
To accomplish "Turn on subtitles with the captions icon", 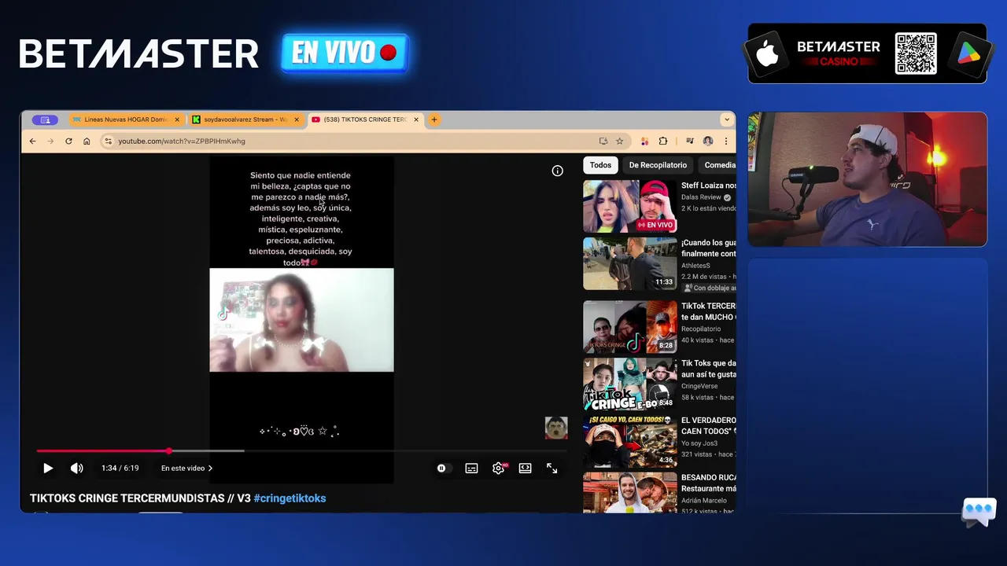I will click(x=471, y=469).
